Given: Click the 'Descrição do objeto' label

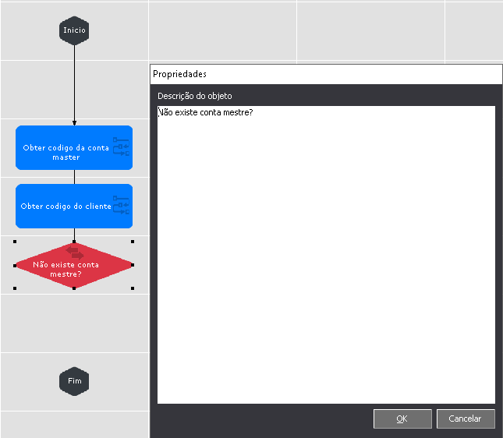Looking at the screenshot, I should [194, 96].
